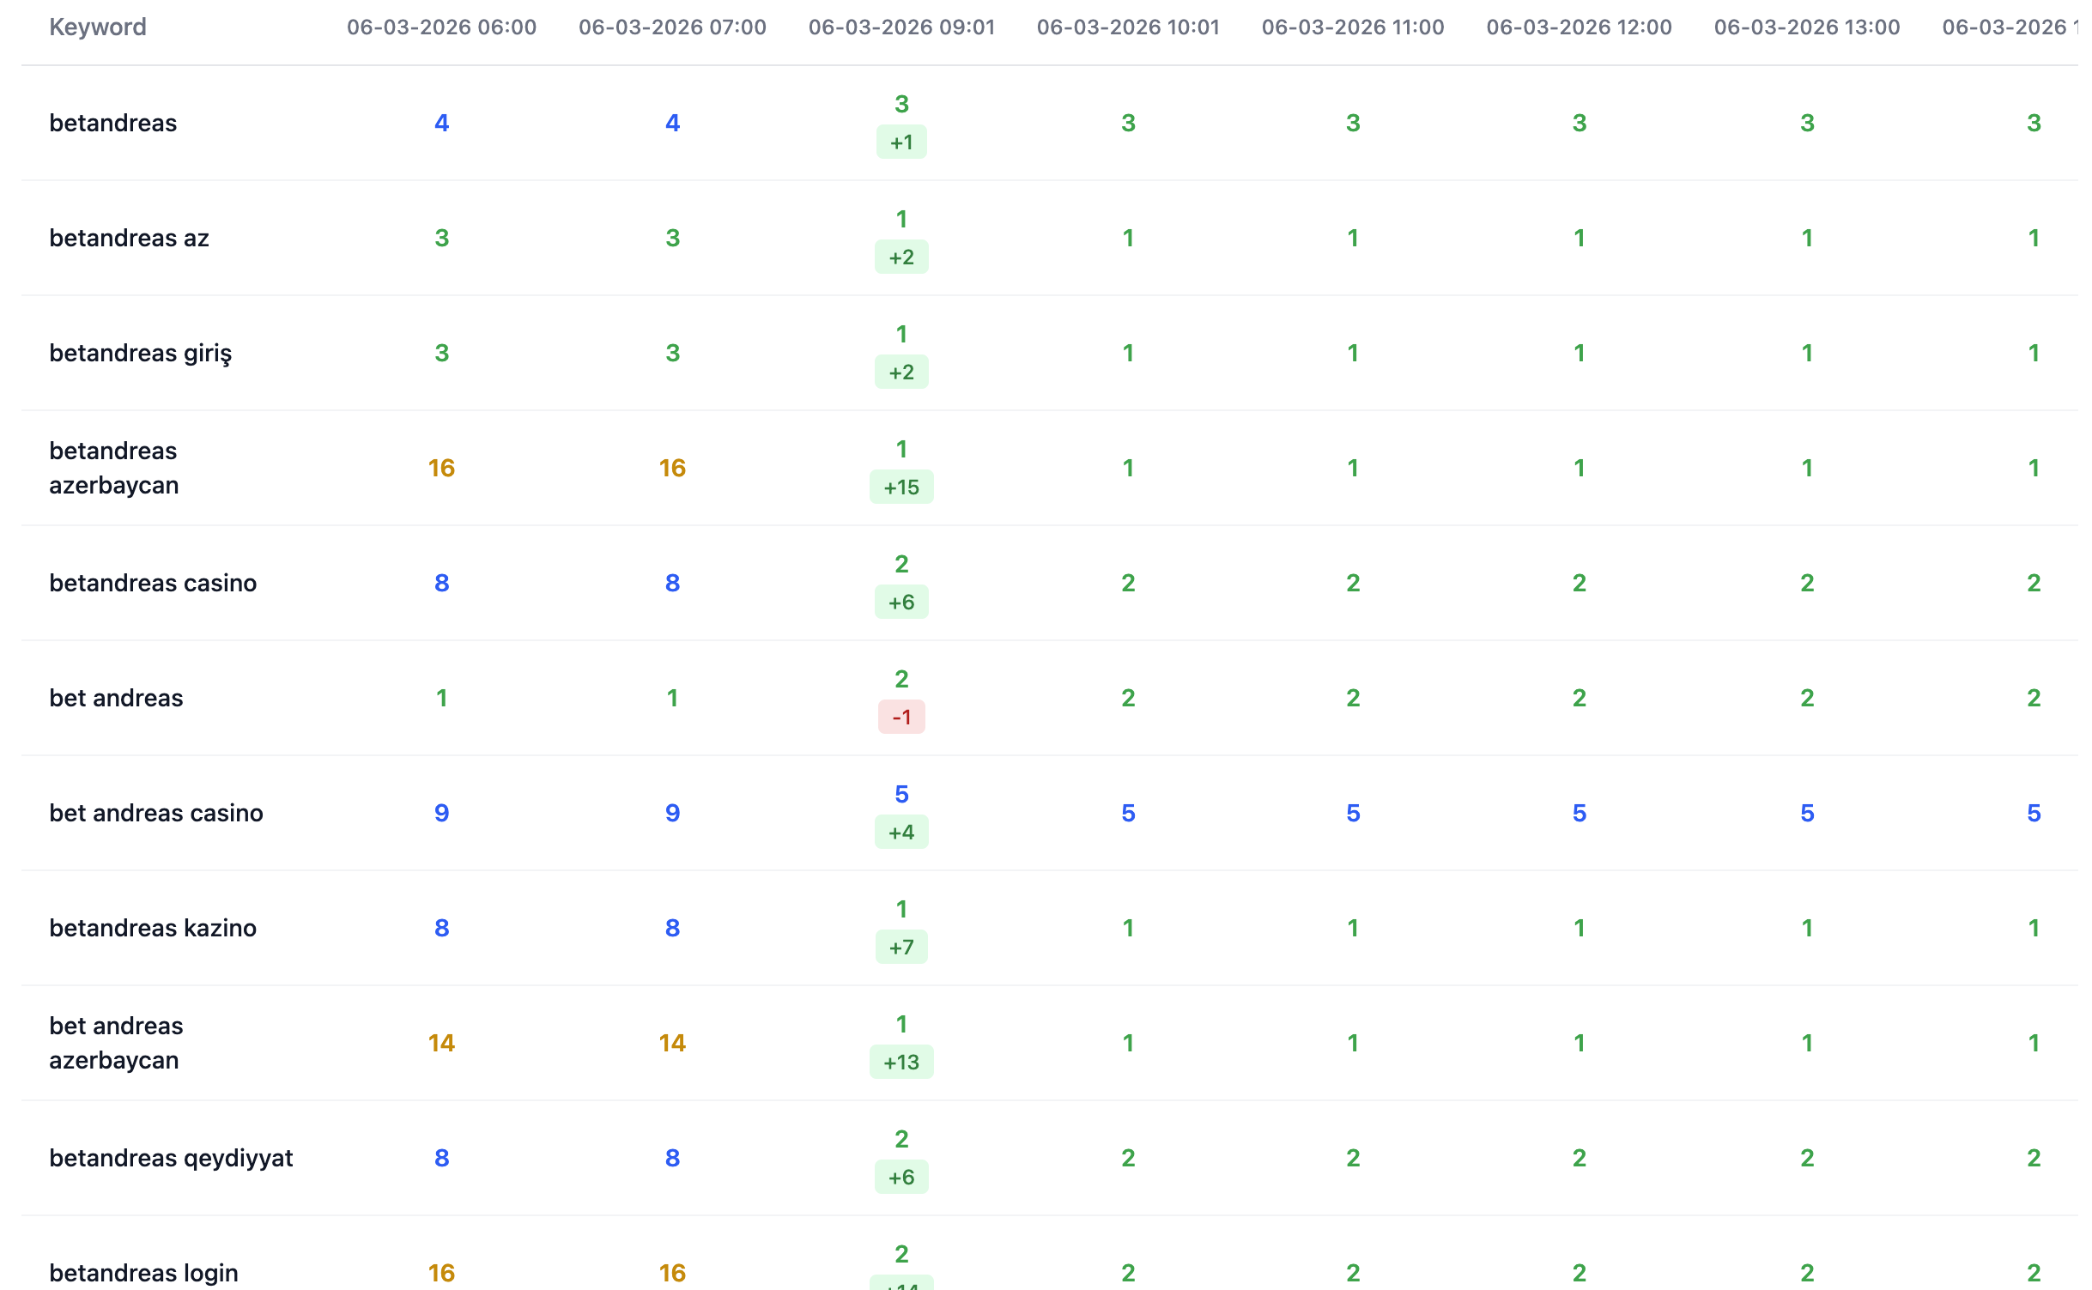The width and height of the screenshot is (2092, 1290).
Task: Click the +15 badge for betandreas azerbaycan
Action: click(901, 487)
